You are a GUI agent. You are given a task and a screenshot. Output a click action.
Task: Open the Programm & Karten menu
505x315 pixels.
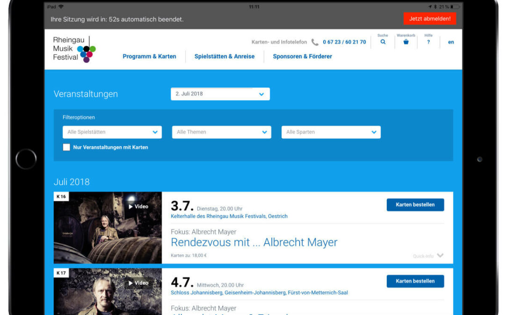click(x=150, y=56)
